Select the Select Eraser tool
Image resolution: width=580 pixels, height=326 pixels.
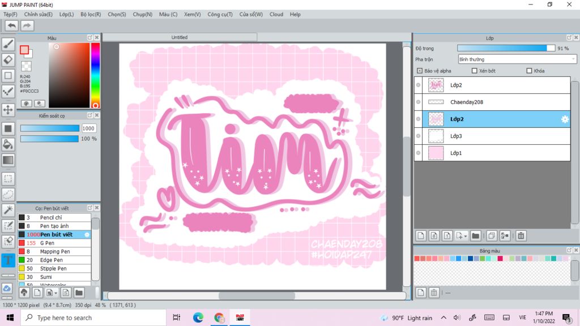click(8, 241)
